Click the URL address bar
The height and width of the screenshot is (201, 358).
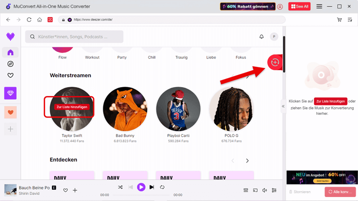click(172, 20)
